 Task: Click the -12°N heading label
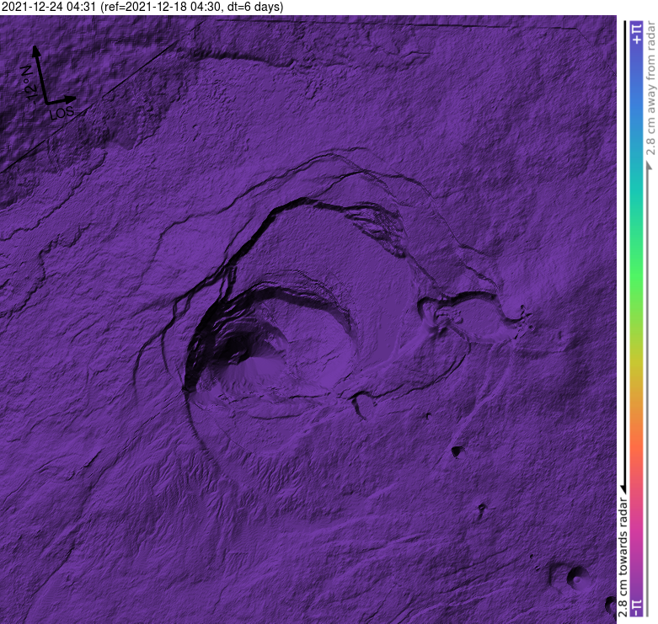[29, 83]
